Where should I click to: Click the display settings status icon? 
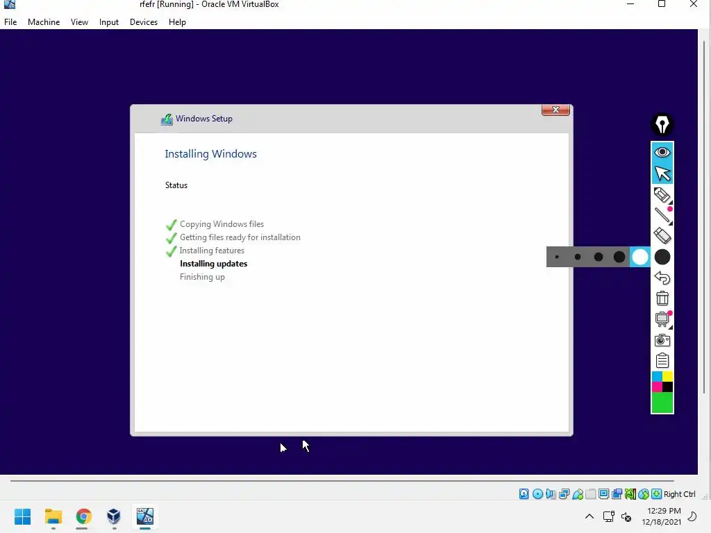603,494
